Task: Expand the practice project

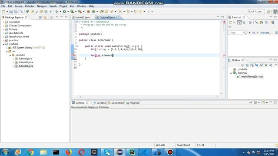Action: 3,40
